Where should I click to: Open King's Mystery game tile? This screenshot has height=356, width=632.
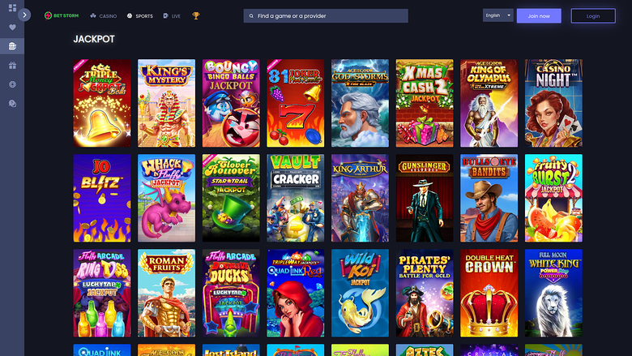click(x=166, y=103)
